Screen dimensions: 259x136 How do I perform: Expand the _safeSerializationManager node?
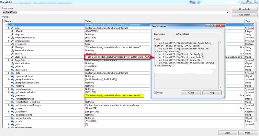9,105
